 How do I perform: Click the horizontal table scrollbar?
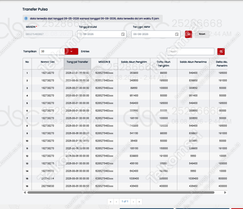[121, 192]
